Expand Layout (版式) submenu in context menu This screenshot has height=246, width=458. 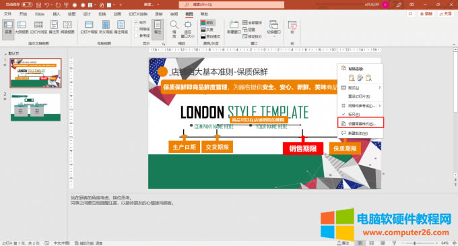click(x=379, y=88)
